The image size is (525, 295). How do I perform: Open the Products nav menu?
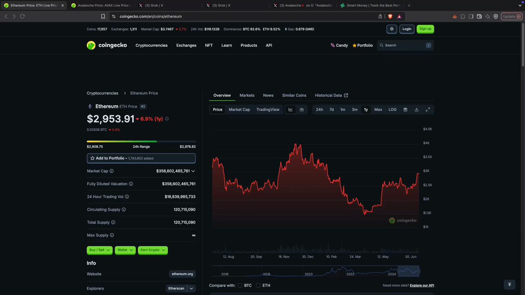point(249,45)
